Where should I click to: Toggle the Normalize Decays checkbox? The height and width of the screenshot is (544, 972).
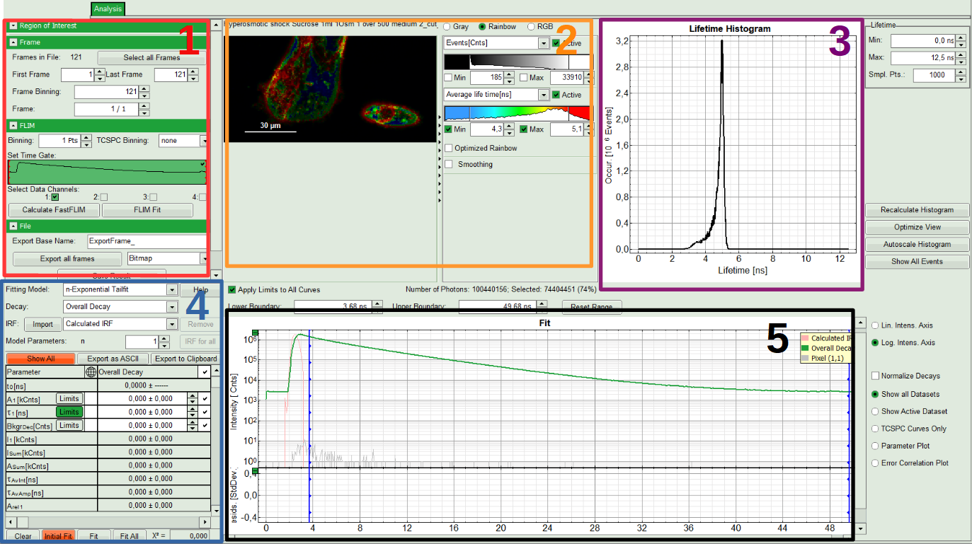[x=876, y=376]
